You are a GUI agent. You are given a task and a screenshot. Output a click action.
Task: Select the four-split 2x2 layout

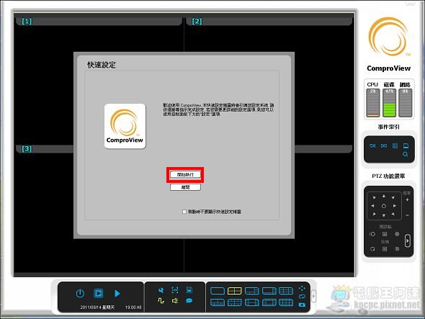(234, 291)
